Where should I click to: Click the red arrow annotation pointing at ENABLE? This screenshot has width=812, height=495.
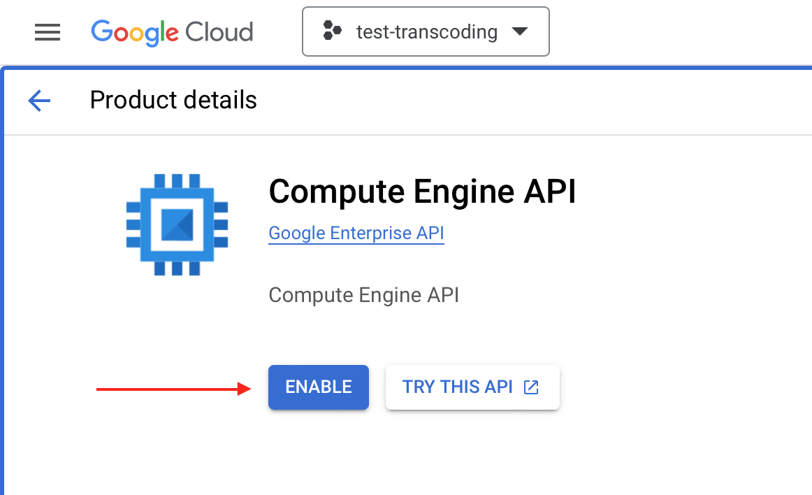[174, 389]
